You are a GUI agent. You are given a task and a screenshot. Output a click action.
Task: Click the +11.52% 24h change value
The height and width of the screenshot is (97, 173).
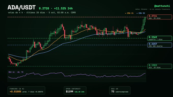63,8
